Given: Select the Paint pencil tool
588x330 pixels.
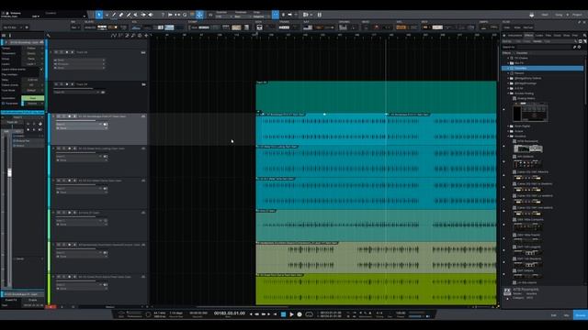Looking at the screenshot, I should point(129,15).
